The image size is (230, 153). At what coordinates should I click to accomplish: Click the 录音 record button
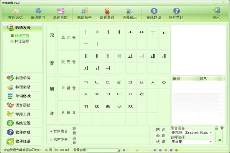(x=161, y=135)
